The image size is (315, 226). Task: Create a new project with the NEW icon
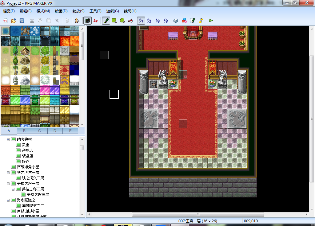5,21
